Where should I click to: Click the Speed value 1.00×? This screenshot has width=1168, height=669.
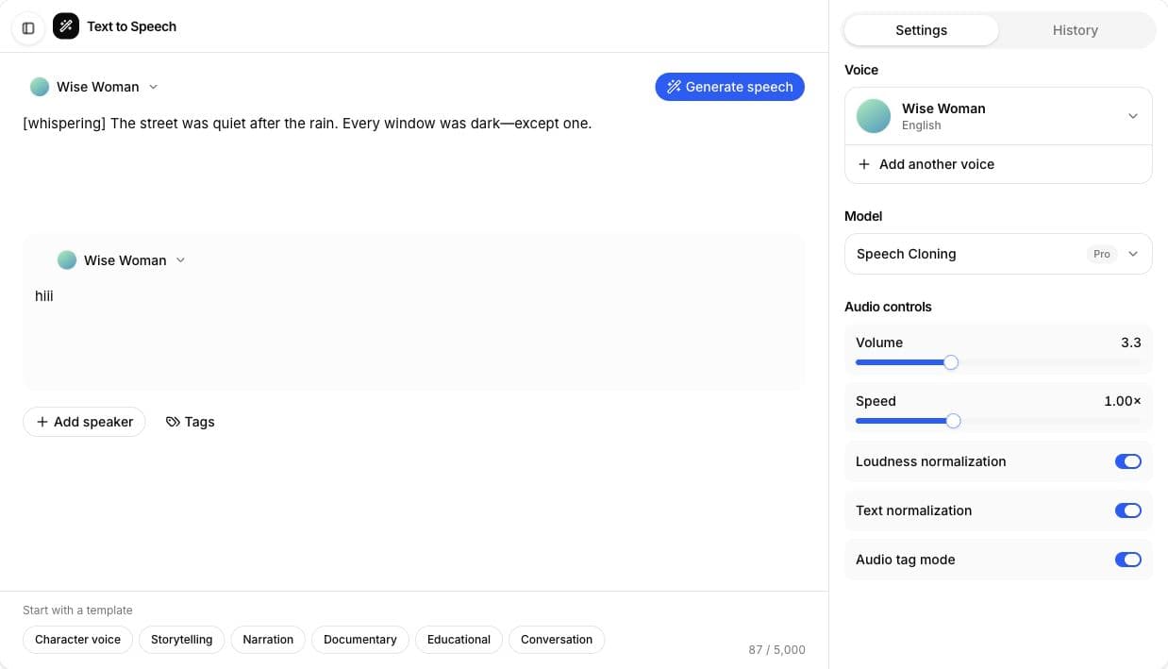1122,401
